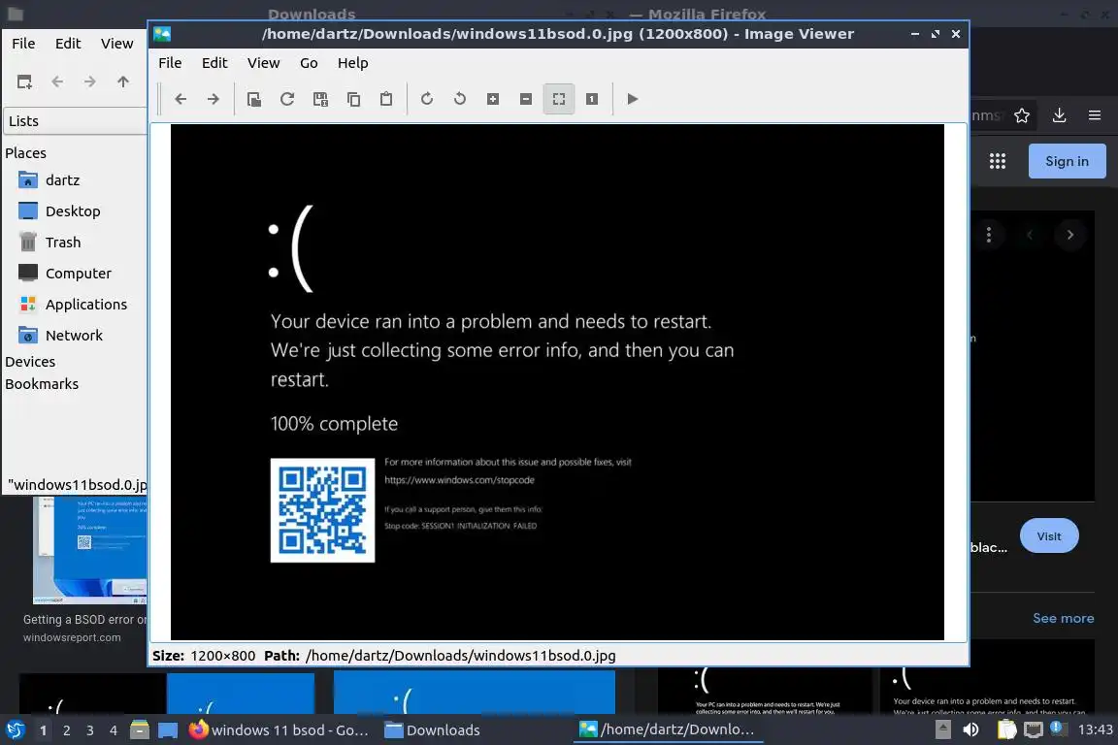Bookmark page with Firefox star icon

pyautogui.click(x=1022, y=115)
